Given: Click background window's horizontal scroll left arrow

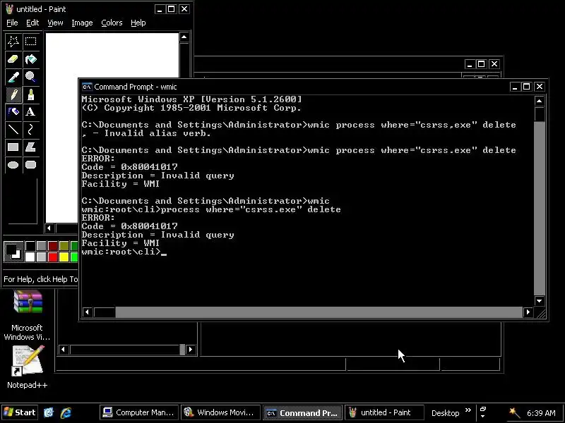Looking at the screenshot, I should point(63,349).
